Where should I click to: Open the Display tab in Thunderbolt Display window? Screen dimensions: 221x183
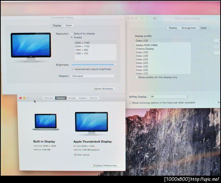click(57, 25)
